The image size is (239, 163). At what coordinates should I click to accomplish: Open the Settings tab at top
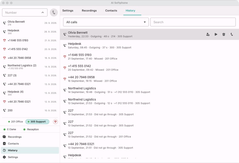68,11
